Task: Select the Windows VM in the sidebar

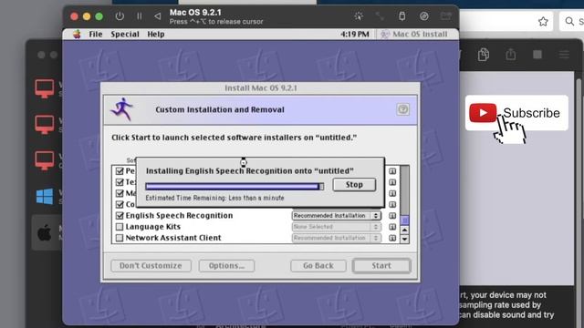Action: [x=45, y=197]
